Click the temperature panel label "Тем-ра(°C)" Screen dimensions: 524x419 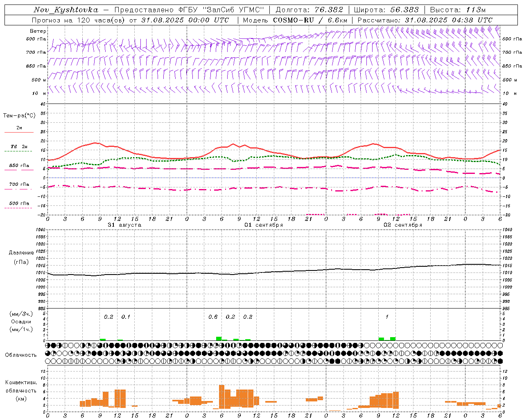19,116
